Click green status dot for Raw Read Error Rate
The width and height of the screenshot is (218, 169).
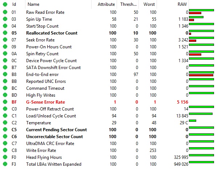pos(5,12)
